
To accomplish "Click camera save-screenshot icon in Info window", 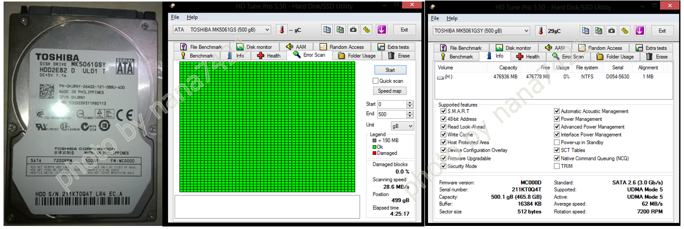I will pos(612,30).
